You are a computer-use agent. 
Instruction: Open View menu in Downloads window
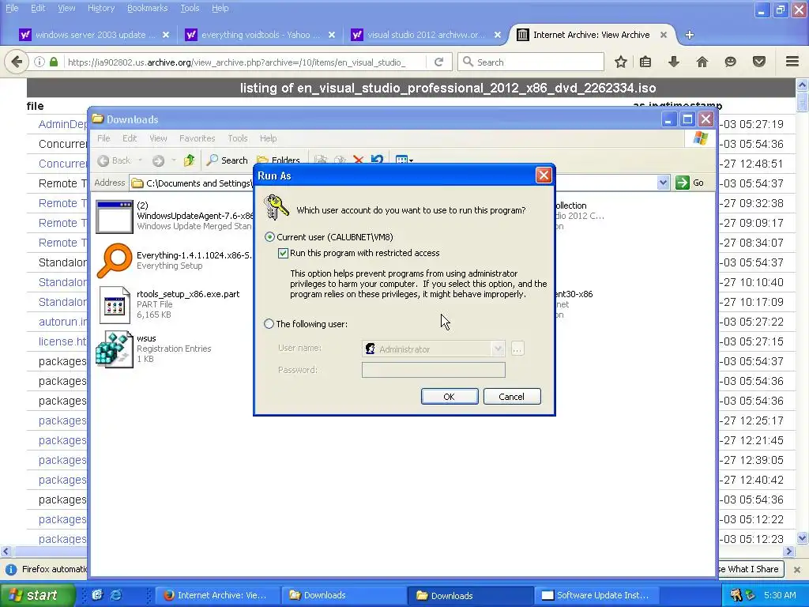(158, 138)
